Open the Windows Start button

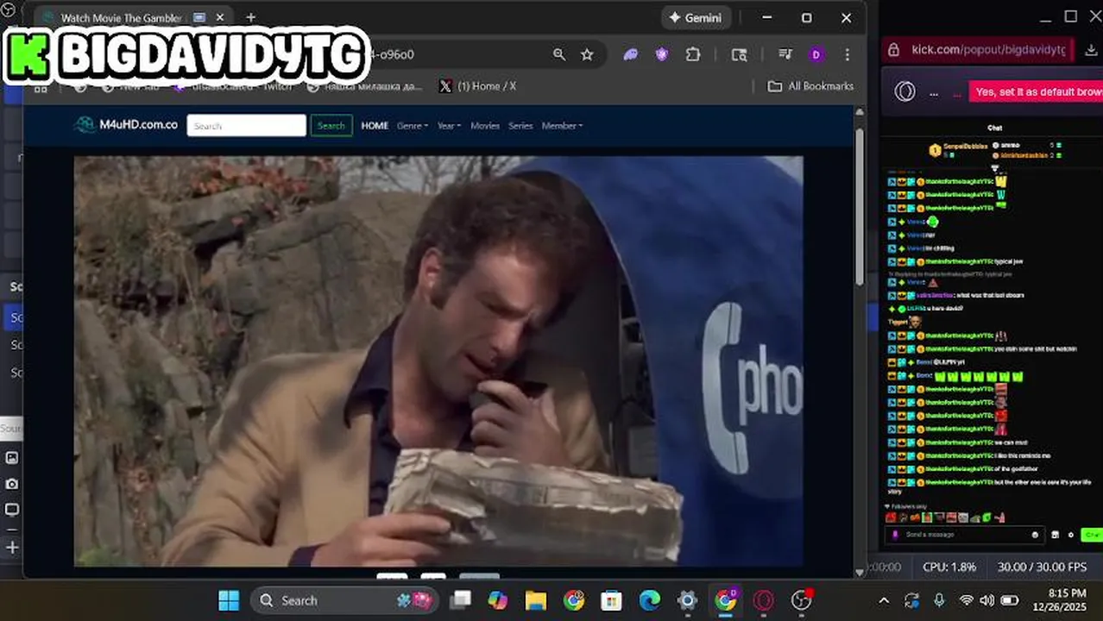coord(229,600)
